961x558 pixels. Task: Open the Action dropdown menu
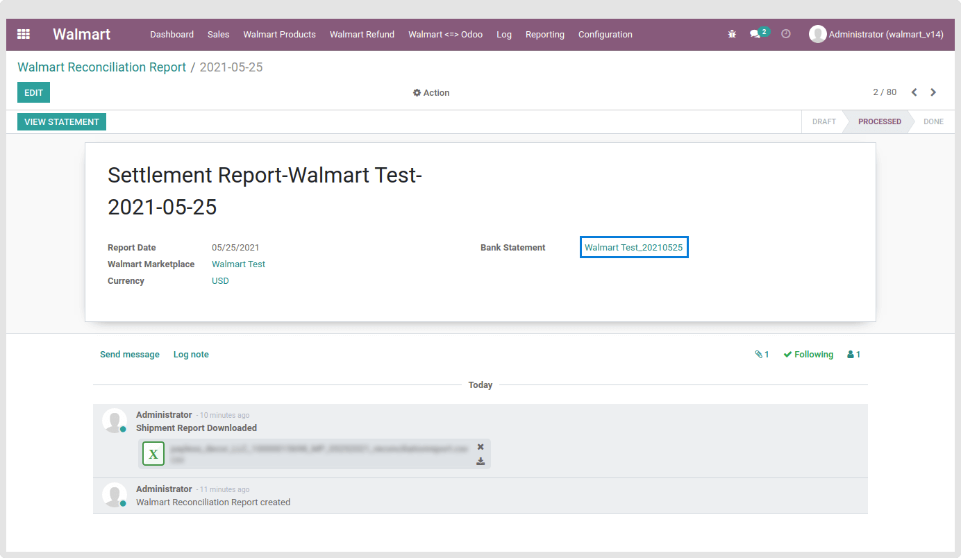[431, 93]
